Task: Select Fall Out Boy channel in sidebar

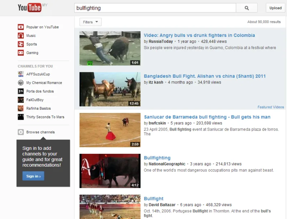Action: click(35, 100)
